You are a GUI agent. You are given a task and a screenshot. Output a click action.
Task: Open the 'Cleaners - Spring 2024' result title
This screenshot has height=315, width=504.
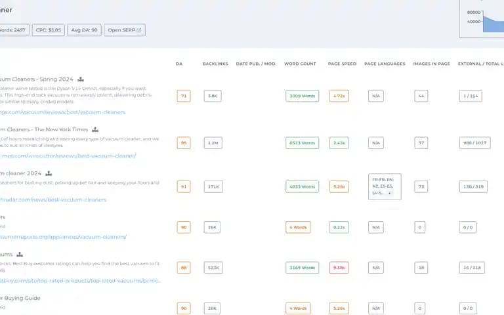37,79
